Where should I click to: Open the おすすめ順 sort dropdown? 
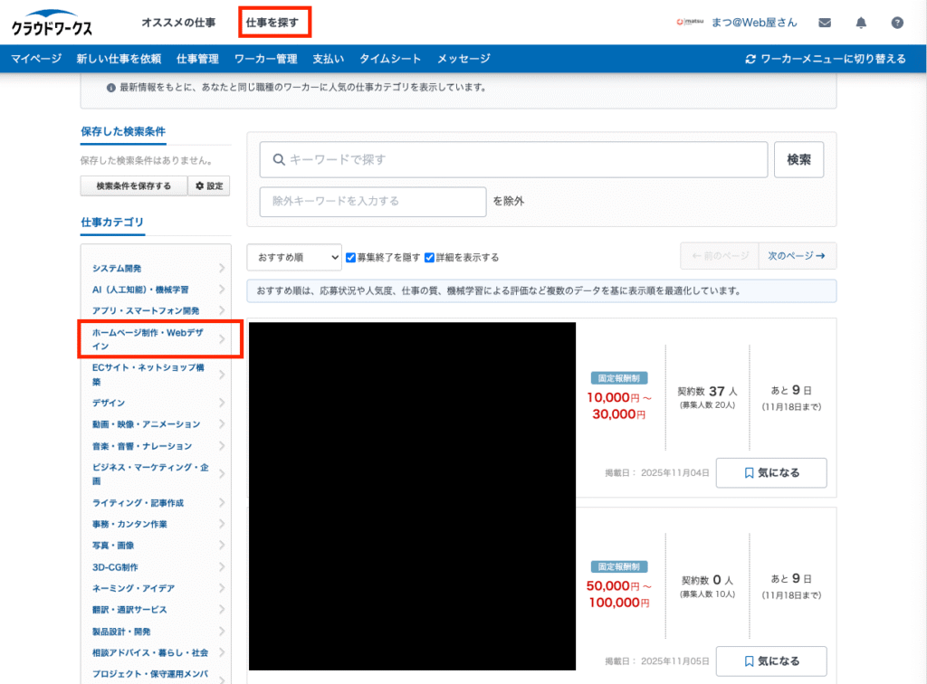294,257
